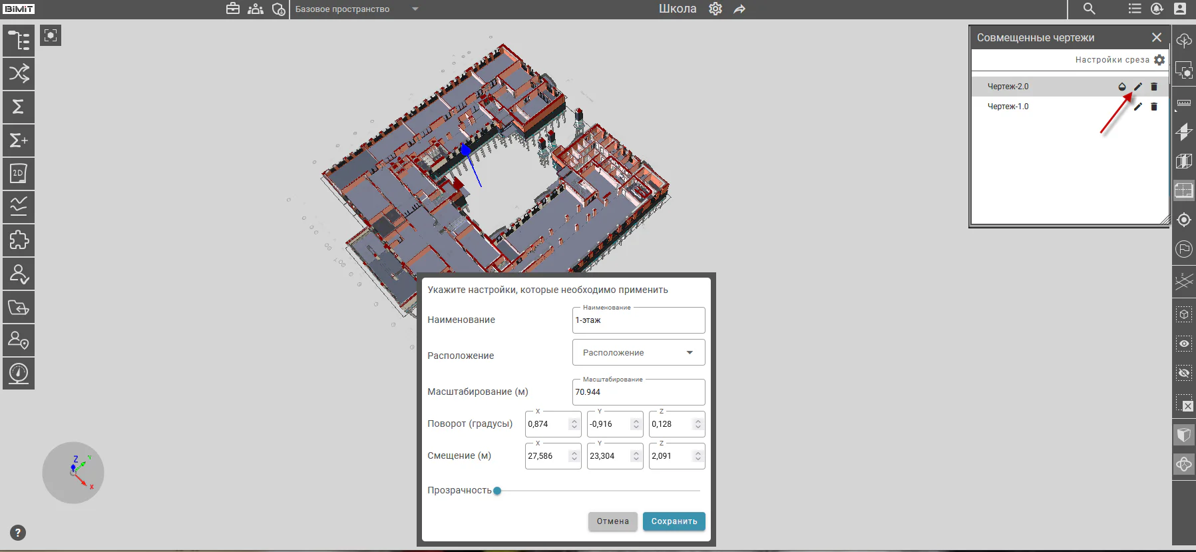Toggle opacity icon for Чертеж-2.0
The height and width of the screenshot is (552, 1196).
1122,87
